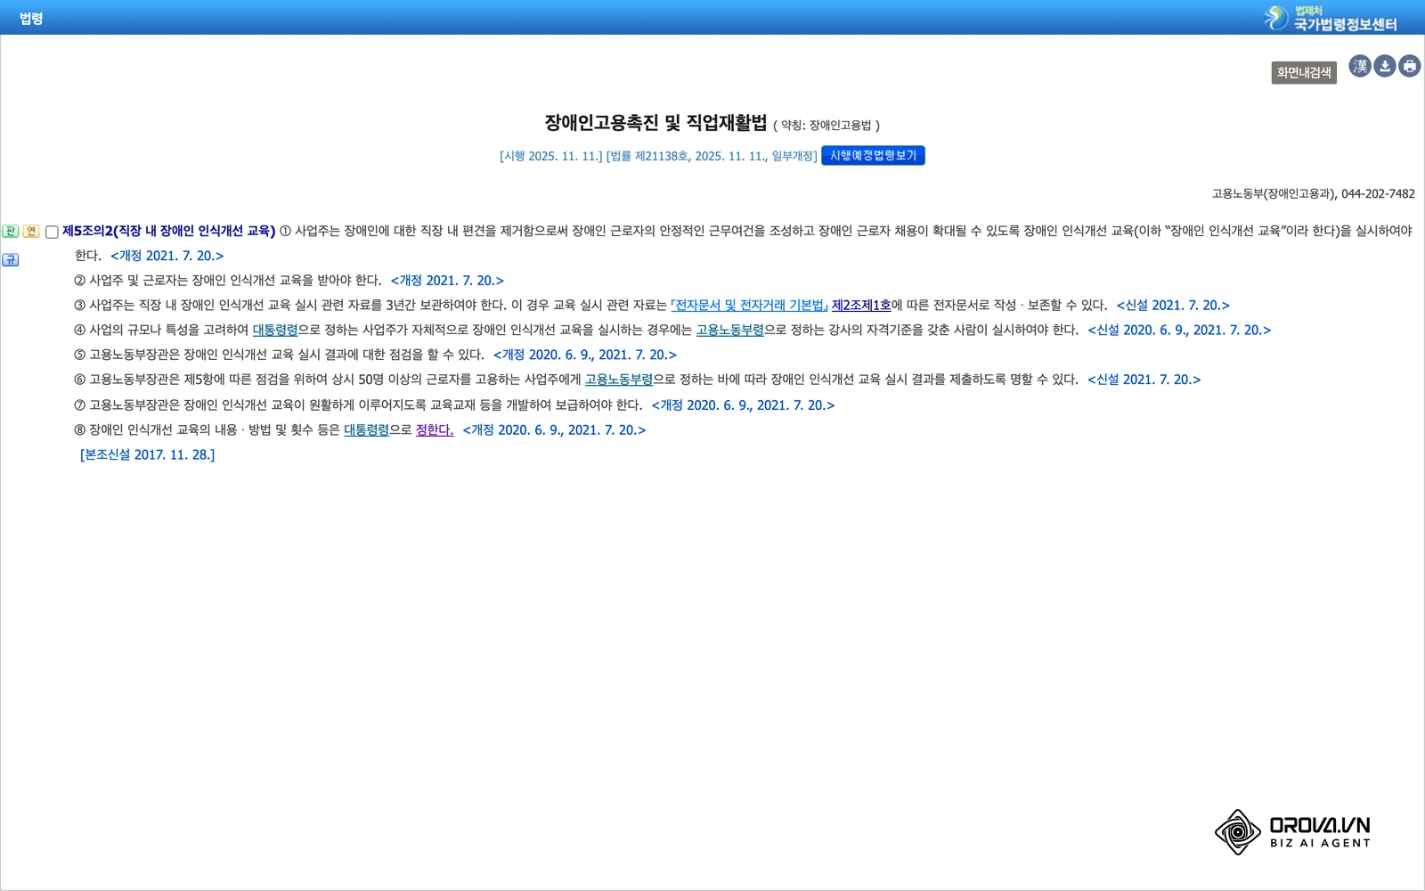Viewport: 1425px width, 891px height.
Task: Click the printer icon
Action: click(1410, 66)
